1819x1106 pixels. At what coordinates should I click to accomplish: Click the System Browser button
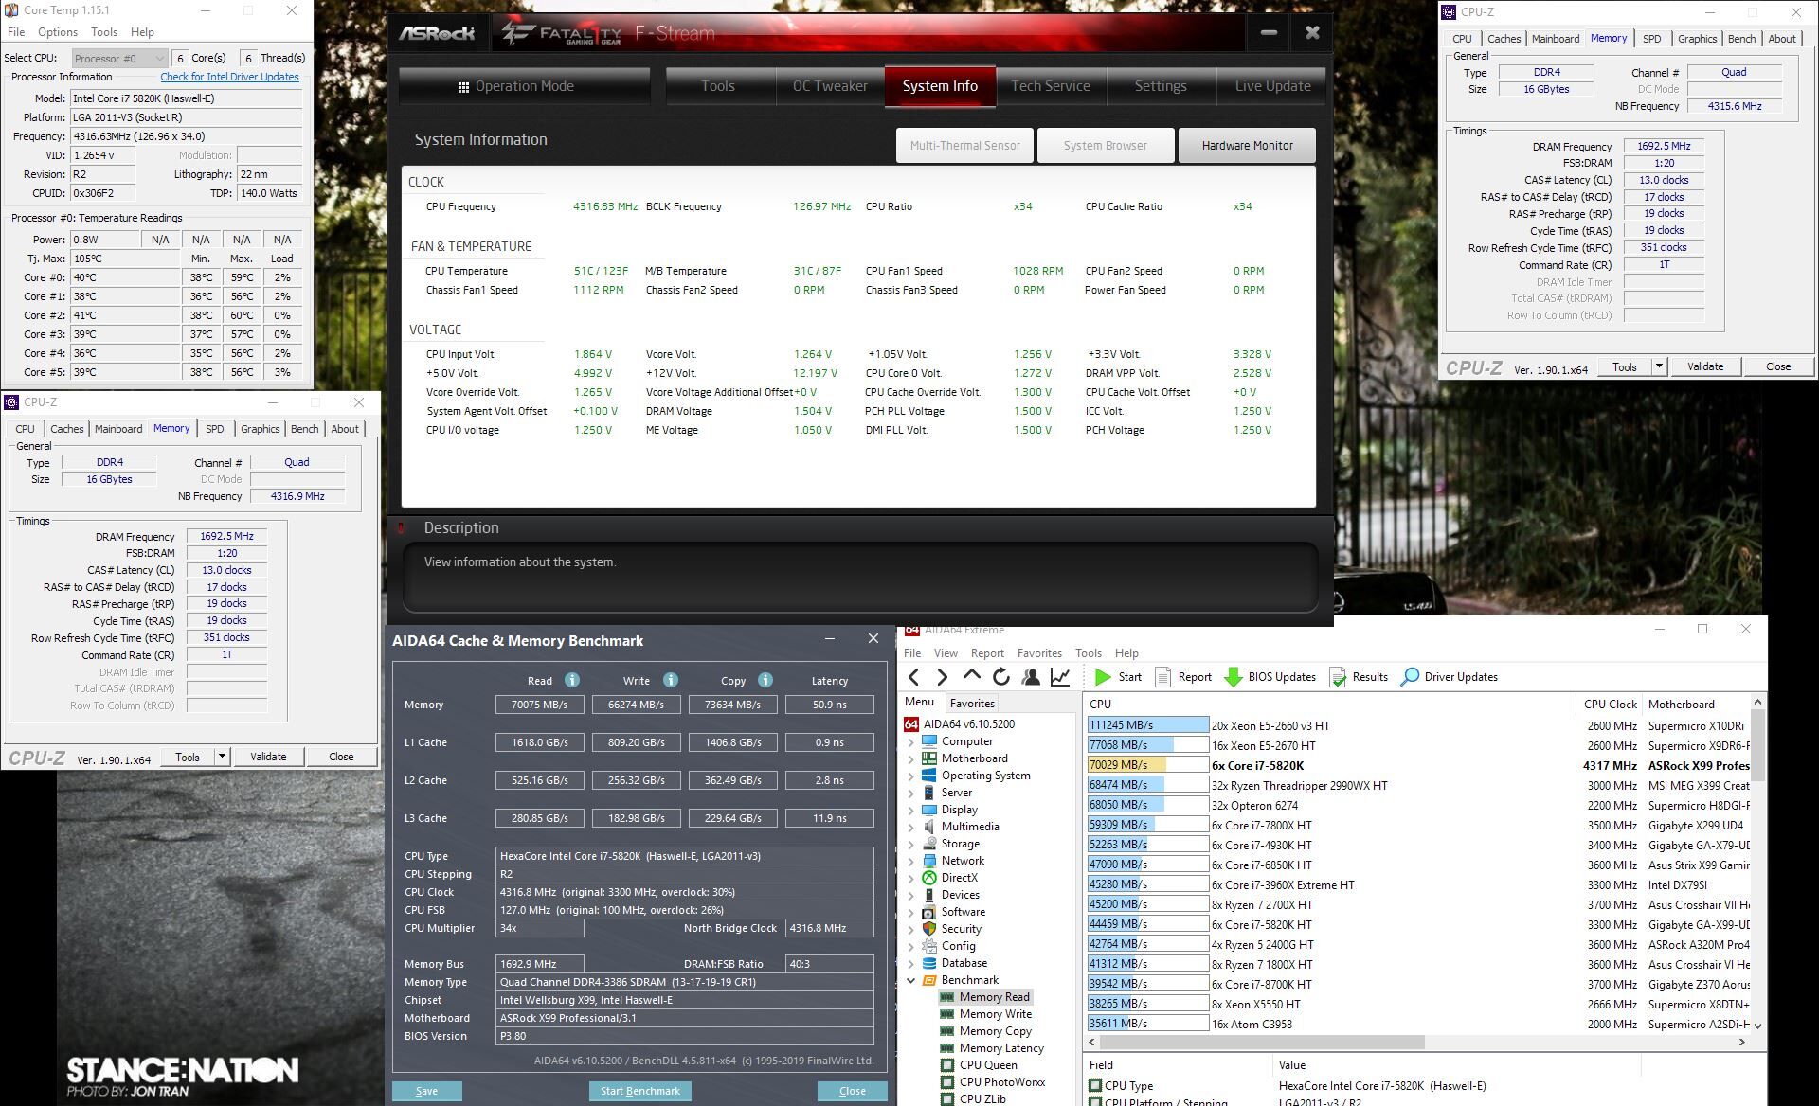tap(1105, 146)
